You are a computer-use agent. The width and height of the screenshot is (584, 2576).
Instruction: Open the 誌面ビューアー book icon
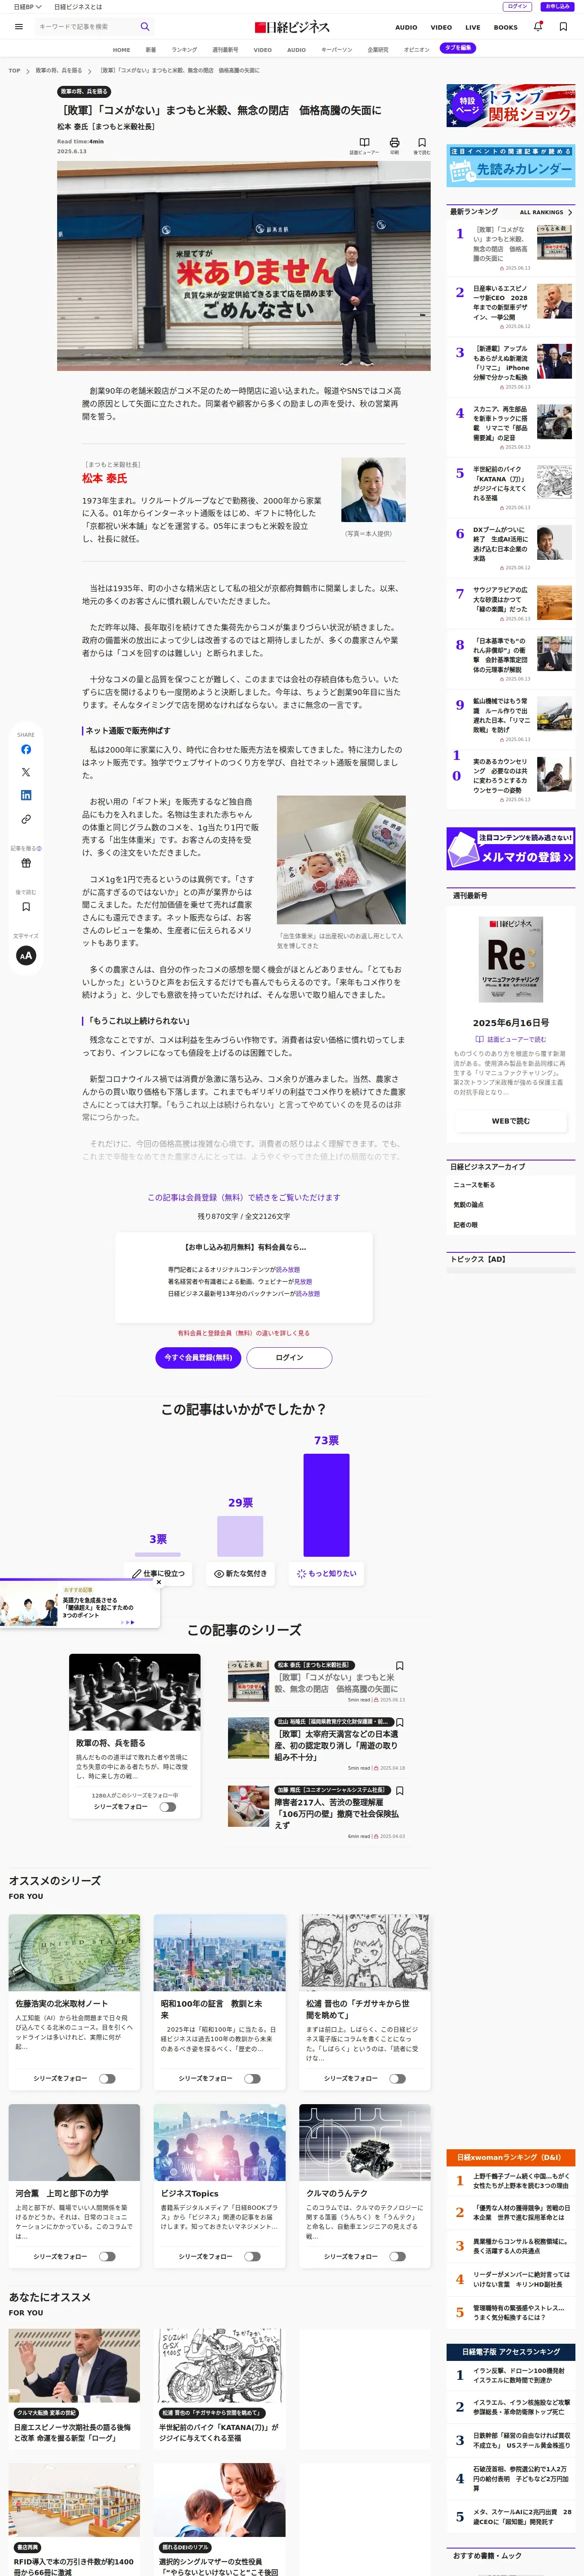coord(364,143)
